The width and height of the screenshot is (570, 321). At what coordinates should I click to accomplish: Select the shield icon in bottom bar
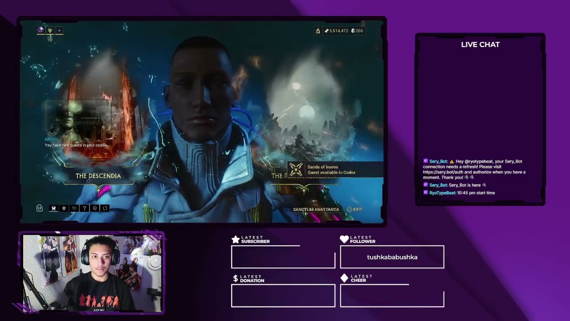64,208
